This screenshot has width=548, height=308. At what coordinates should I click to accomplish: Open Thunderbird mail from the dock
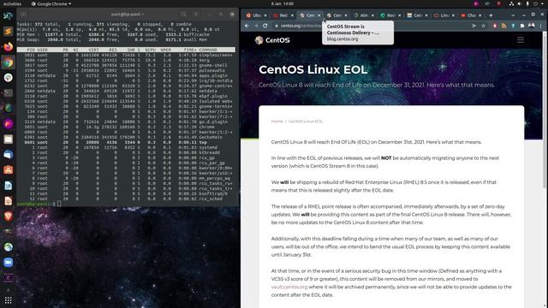9,155
